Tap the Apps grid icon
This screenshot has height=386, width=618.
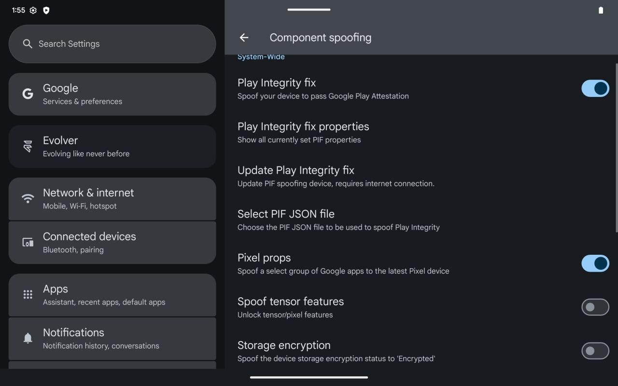click(x=28, y=294)
